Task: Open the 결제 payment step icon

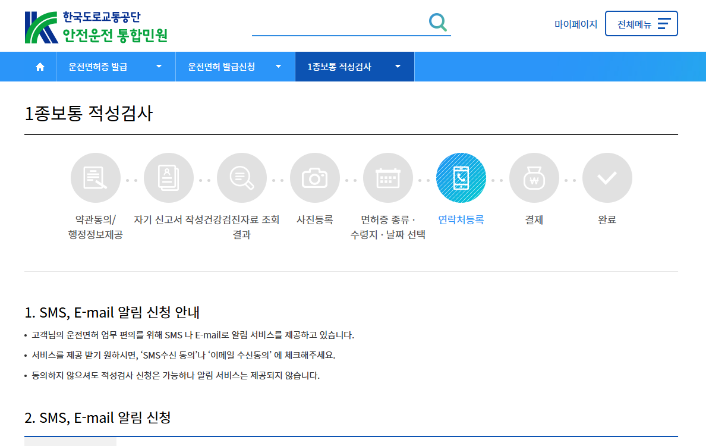Action: (534, 177)
